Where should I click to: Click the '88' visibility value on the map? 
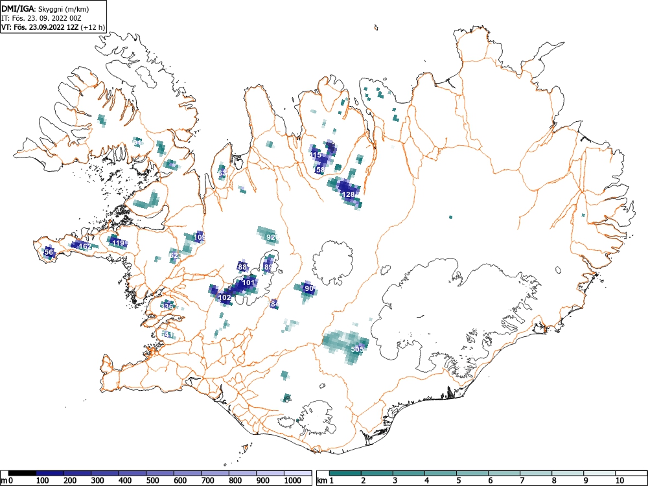click(242, 267)
